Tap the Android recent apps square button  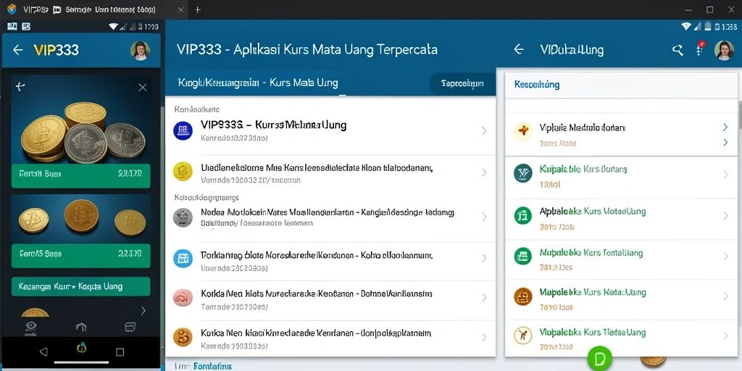tap(120, 351)
